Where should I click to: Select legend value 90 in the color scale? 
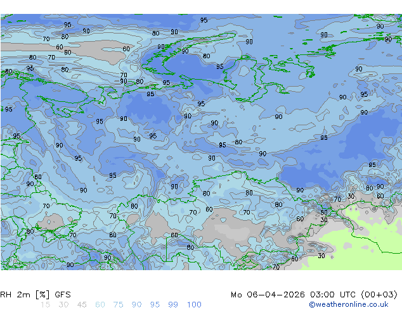coord(136,305)
